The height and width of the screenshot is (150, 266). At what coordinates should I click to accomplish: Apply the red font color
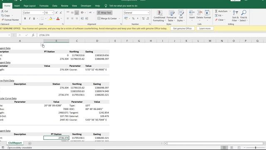pyautogui.click(x=58, y=18)
